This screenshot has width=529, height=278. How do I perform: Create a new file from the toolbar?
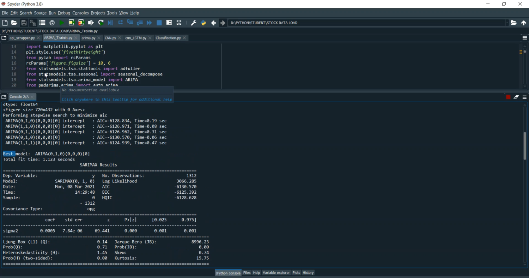(5, 23)
